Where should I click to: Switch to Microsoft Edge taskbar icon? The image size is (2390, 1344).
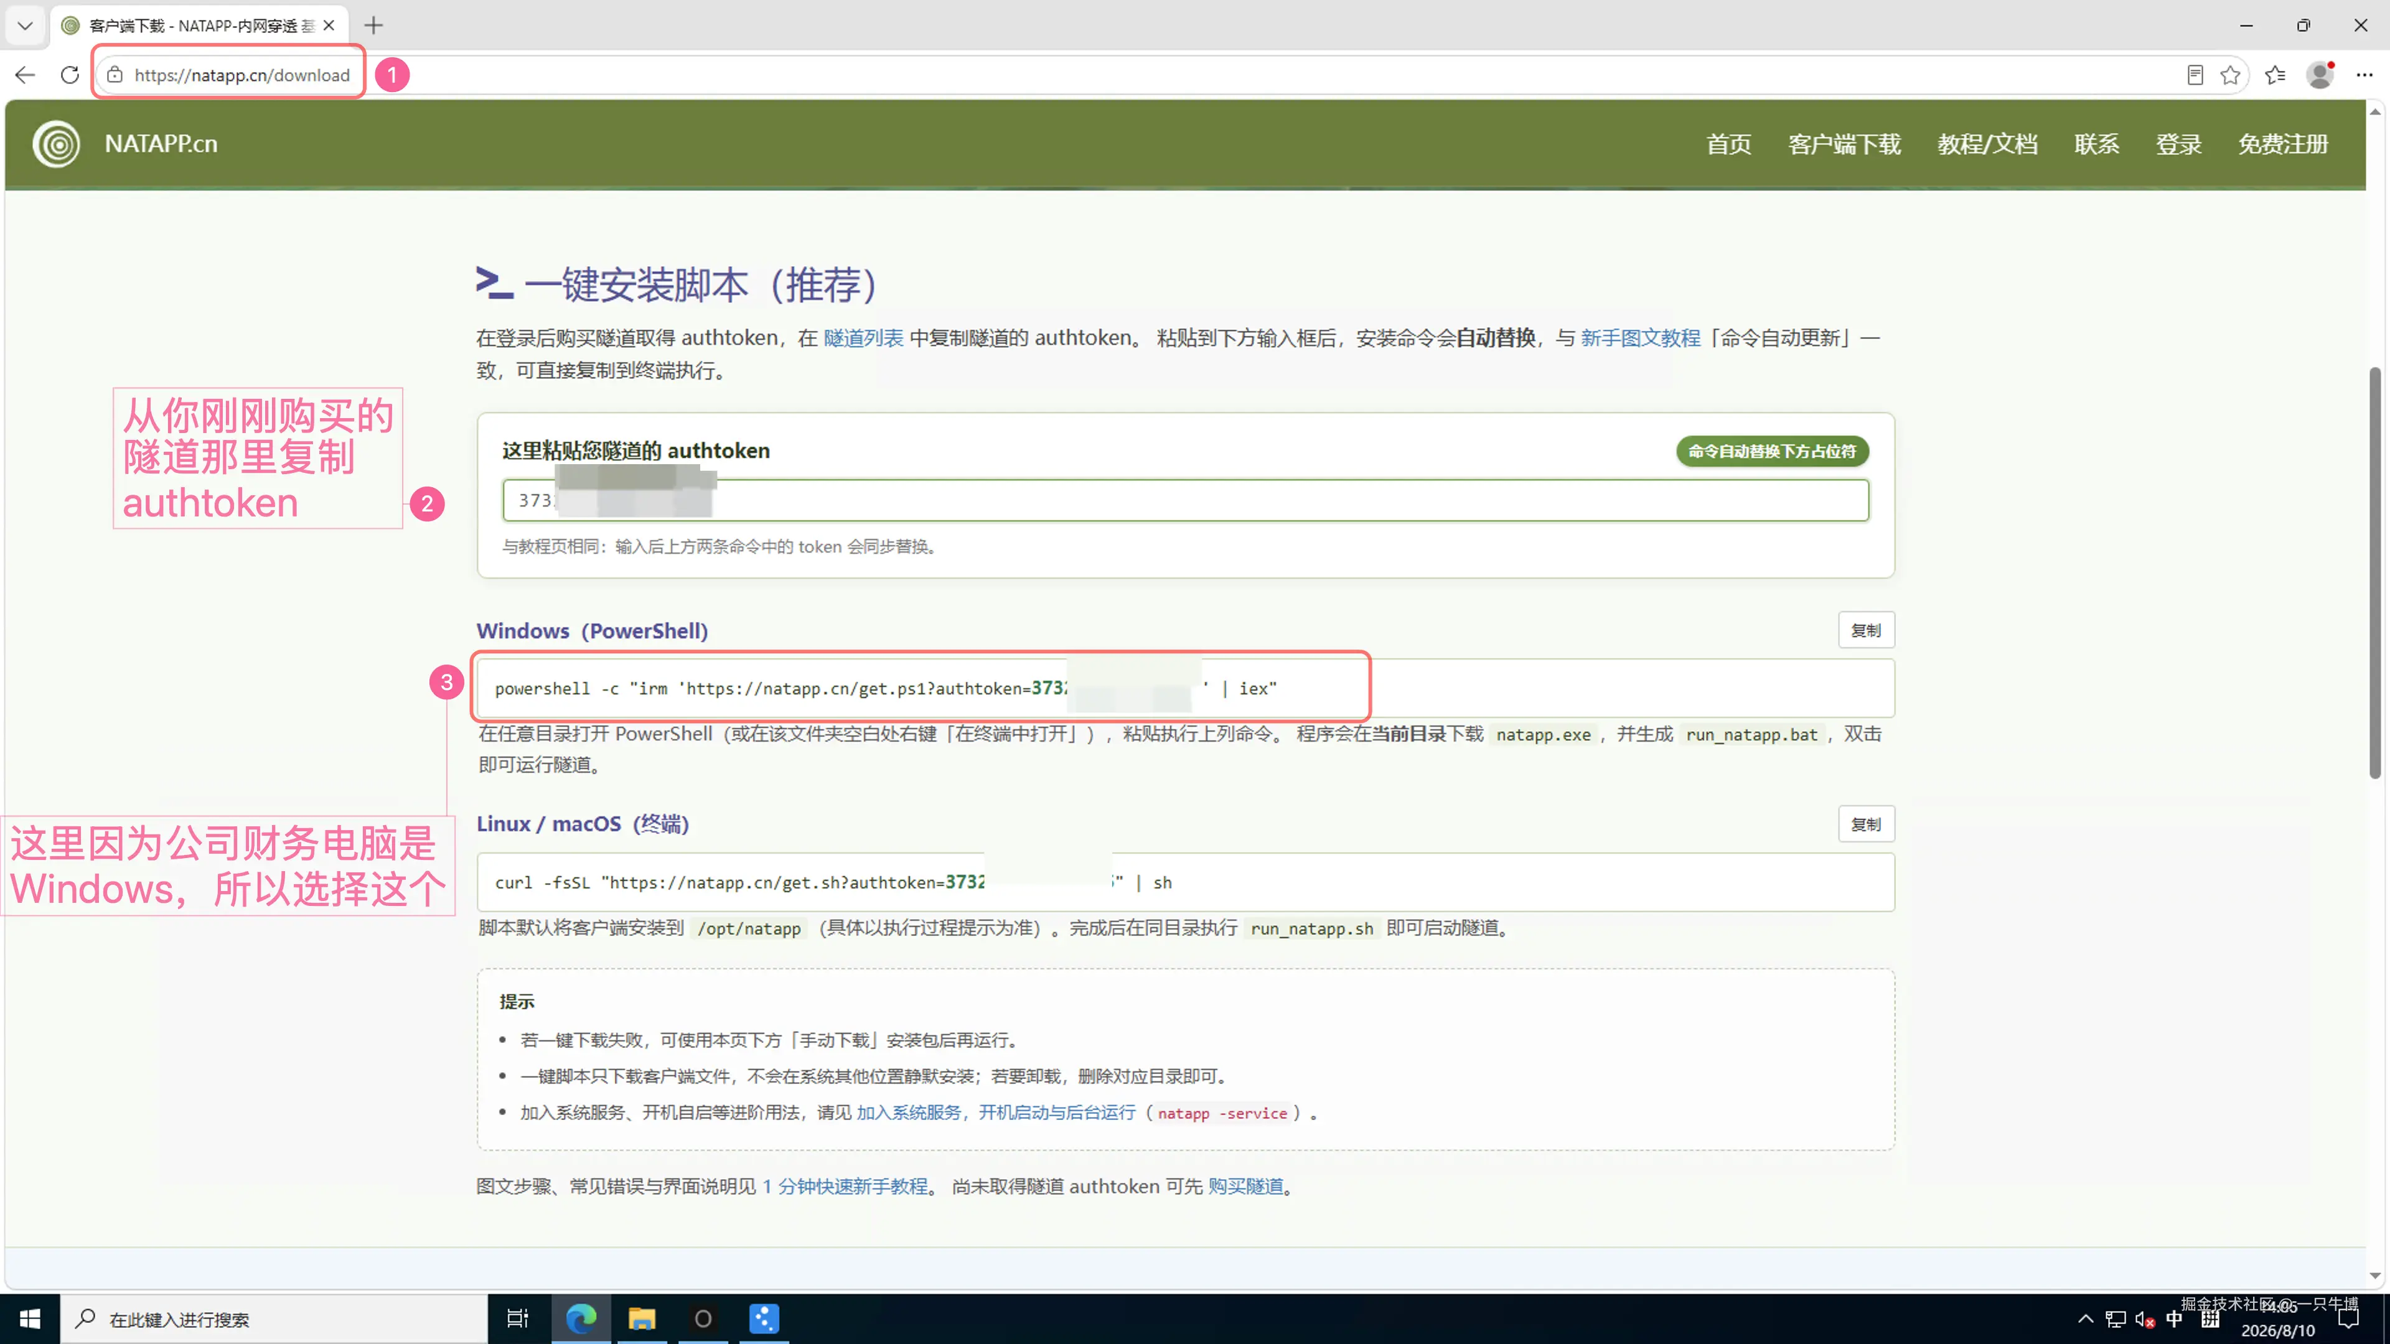coord(581,1318)
